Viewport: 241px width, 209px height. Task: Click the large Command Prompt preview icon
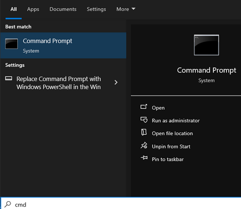206,45
